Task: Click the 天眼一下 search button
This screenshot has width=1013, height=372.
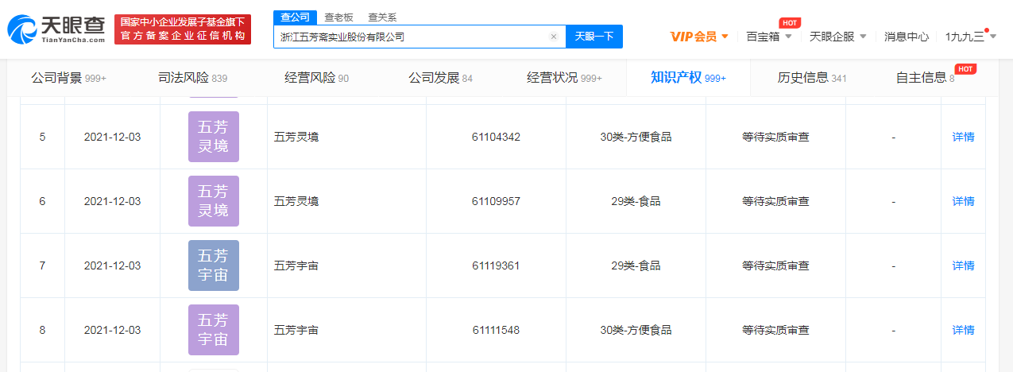Action: [x=594, y=37]
